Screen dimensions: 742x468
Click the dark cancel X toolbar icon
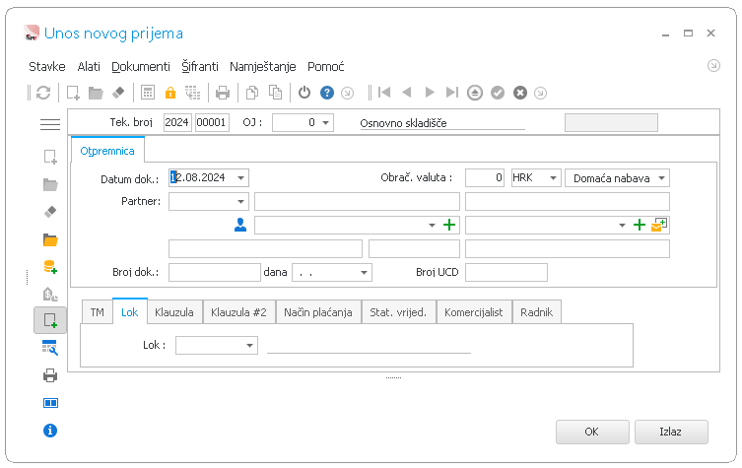(520, 93)
